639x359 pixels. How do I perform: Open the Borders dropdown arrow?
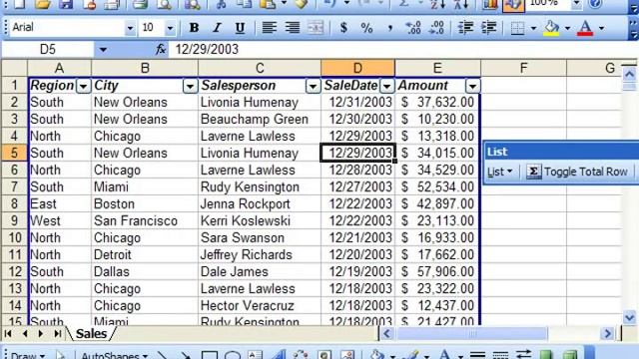click(533, 28)
